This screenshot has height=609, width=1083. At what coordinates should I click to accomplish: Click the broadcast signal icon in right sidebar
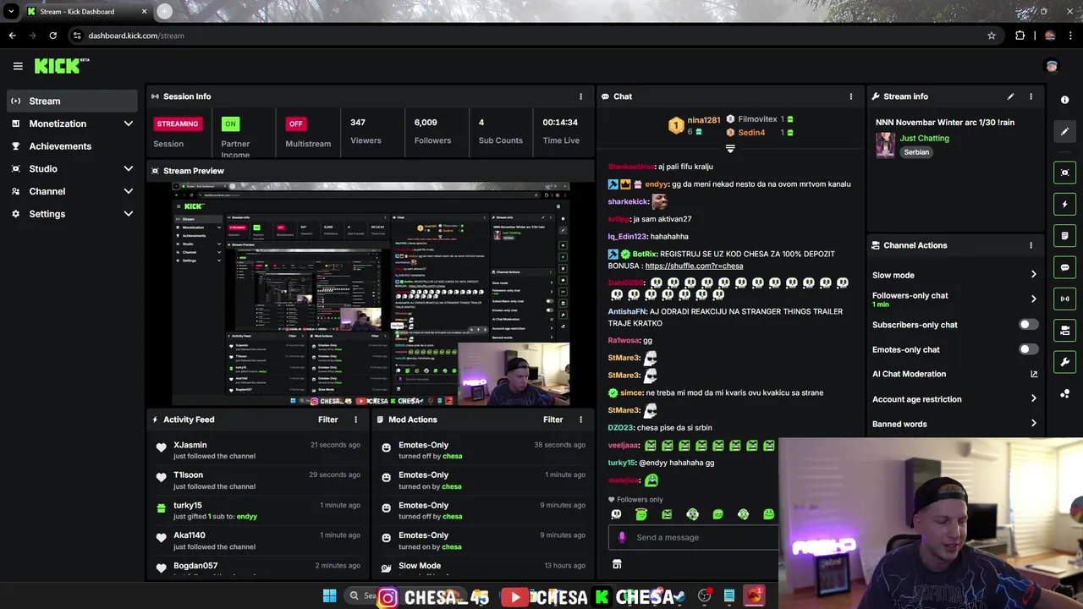tap(1065, 299)
